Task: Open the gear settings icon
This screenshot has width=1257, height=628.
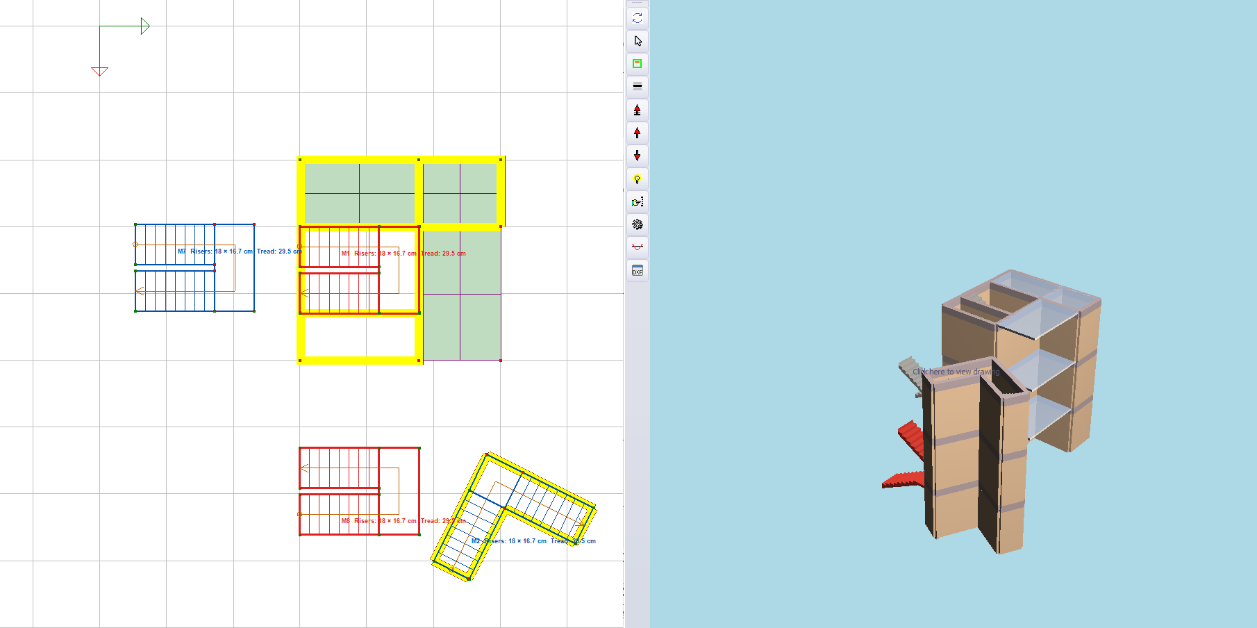Action: point(637,224)
